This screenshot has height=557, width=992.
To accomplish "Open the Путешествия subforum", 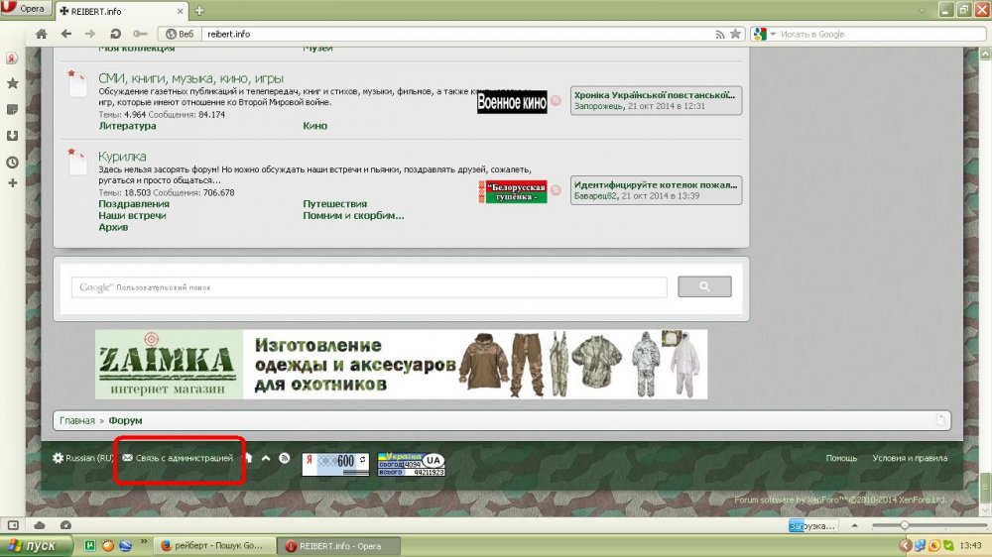I will pyautogui.click(x=334, y=203).
